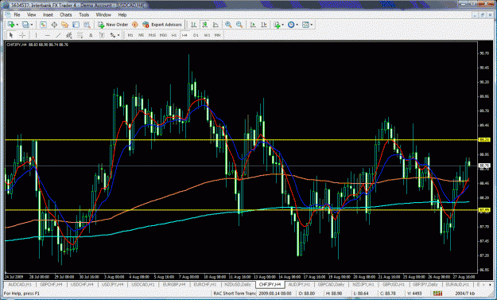Image resolution: width=497 pixels, height=300 pixels.
Task: Open the Insert menu
Action: tap(48, 14)
